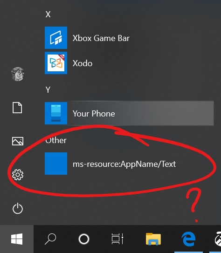Image resolution: width=221 pixels, height=253 pixels.
Task: Open the Your Phone app icon
Action: [x=56, y=113]
